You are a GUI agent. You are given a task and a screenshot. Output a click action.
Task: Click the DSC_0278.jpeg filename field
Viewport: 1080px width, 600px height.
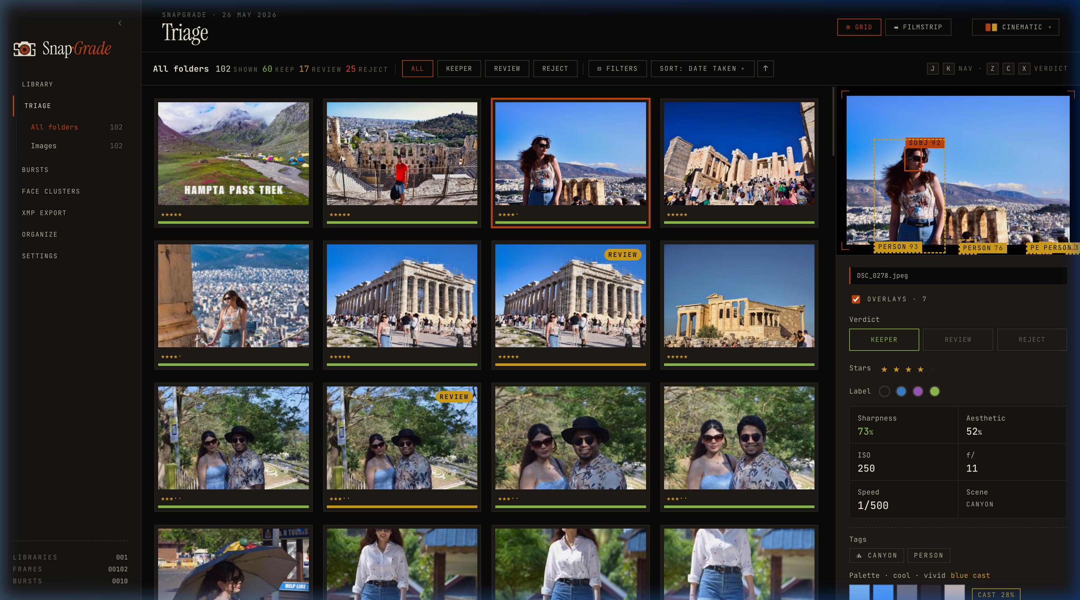click(x=958, y=276)
